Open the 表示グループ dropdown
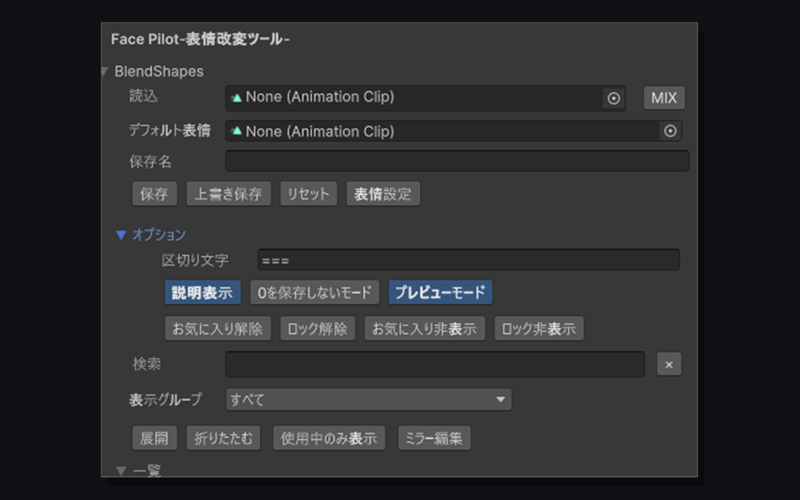The height and width of the screenshot is (500, 800). pos(369,399)
